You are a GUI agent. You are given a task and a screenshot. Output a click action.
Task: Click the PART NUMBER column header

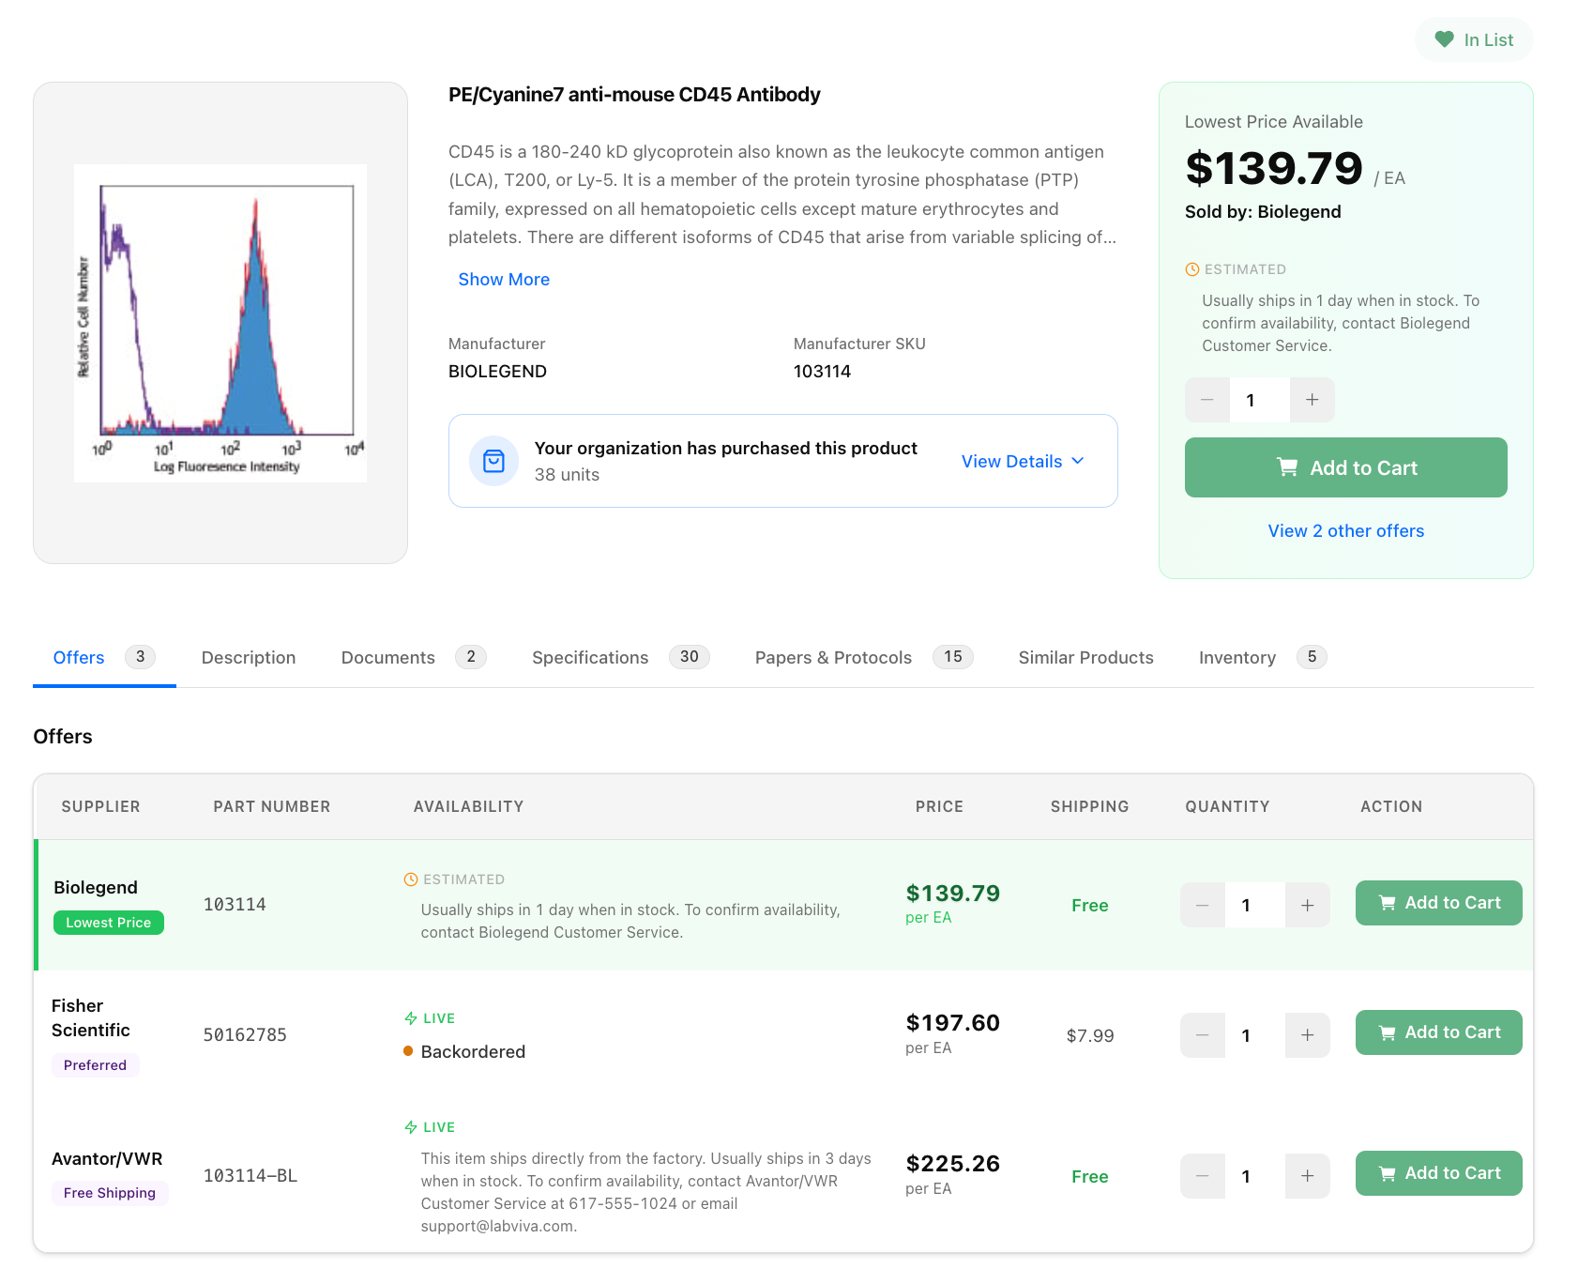(271, 806)
